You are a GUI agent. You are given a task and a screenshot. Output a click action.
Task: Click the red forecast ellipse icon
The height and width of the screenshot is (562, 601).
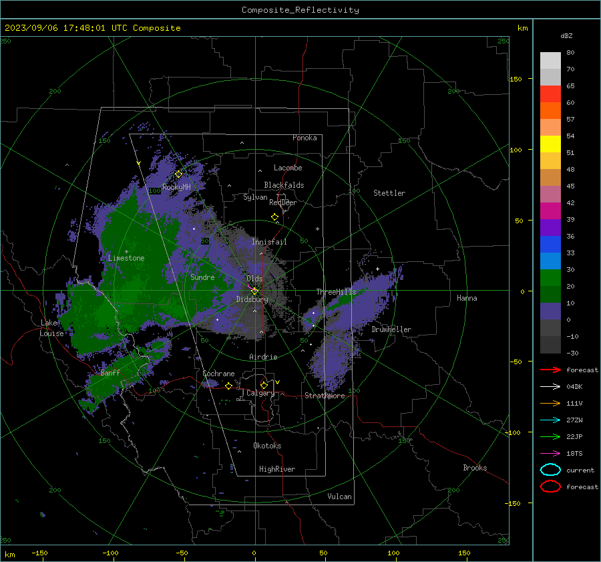pos(550,486)
